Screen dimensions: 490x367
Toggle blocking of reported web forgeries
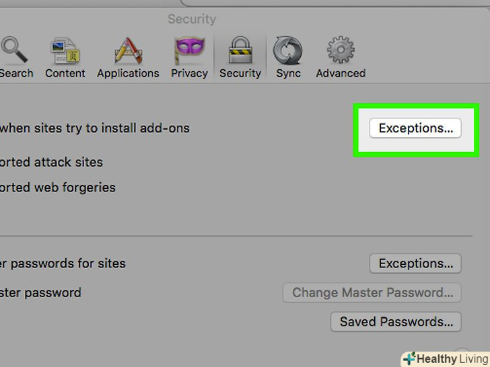click(x=58, y=188)
